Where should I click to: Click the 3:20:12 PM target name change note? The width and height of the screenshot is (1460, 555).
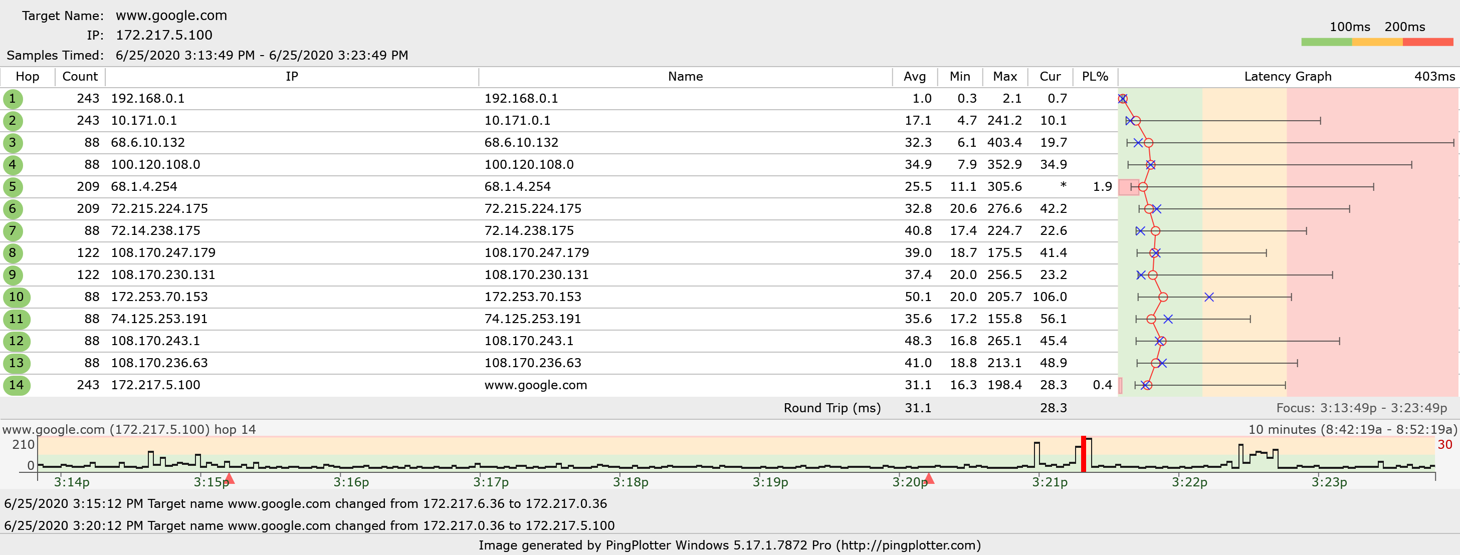pos(309,526)
